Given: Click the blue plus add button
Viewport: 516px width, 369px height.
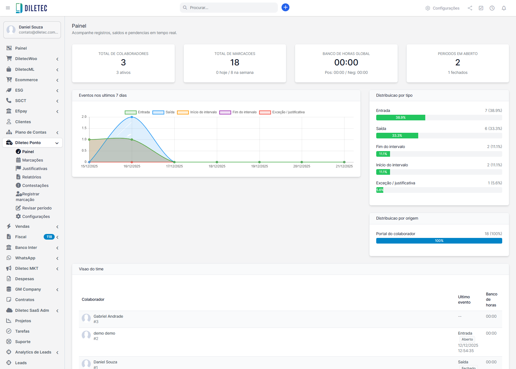Looking at the screenshot, I should point(285,8).
